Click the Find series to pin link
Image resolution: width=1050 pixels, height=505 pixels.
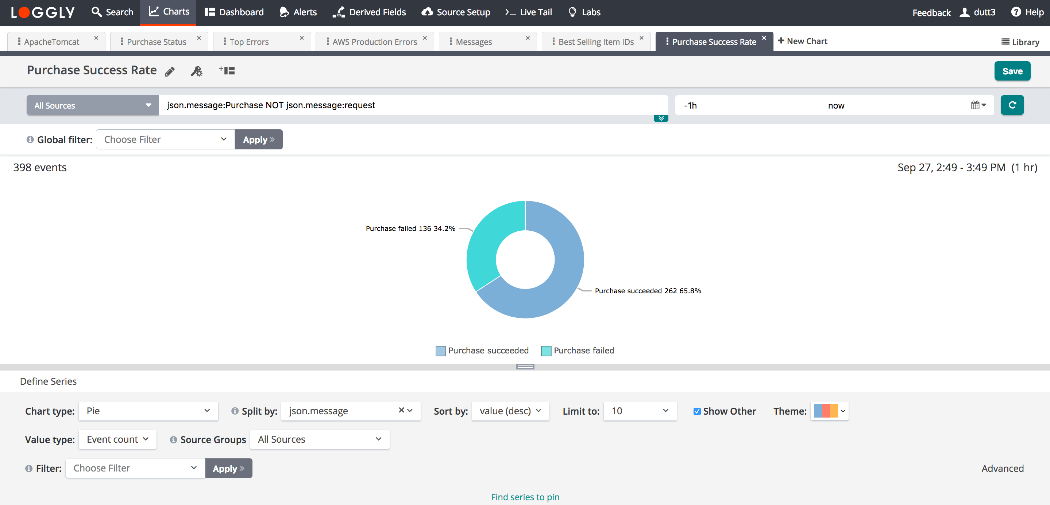(x=525, y=497)
